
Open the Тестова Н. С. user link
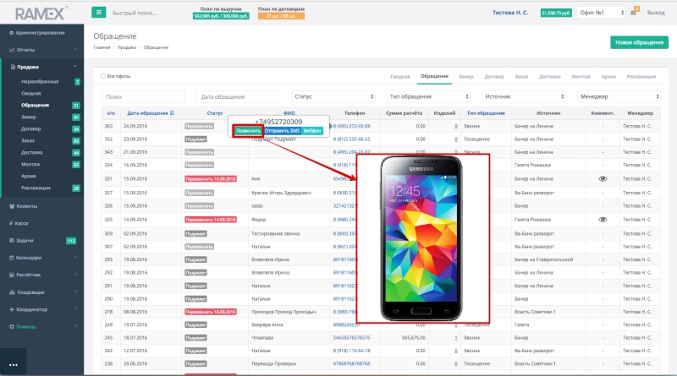(510, 13)
